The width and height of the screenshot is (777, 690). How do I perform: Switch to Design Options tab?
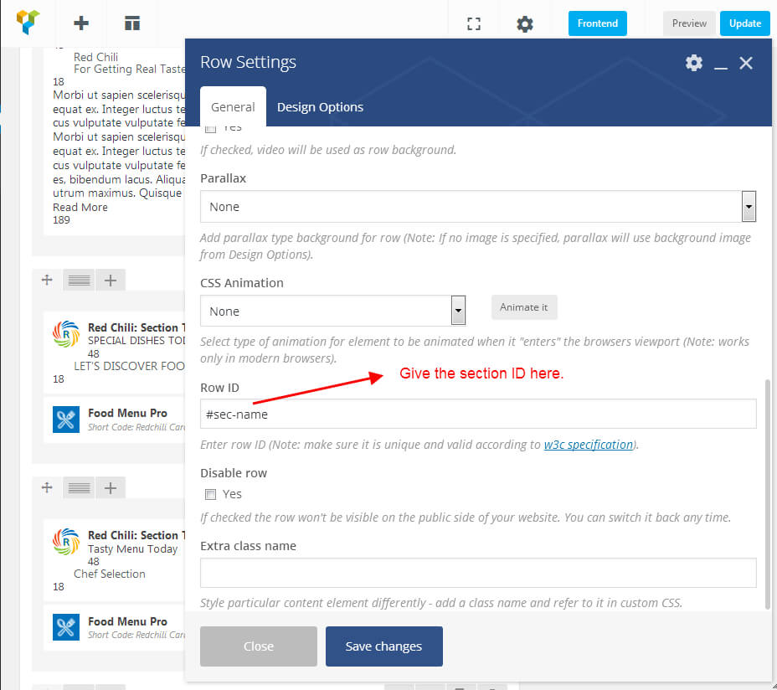click(x=320, y=107)
